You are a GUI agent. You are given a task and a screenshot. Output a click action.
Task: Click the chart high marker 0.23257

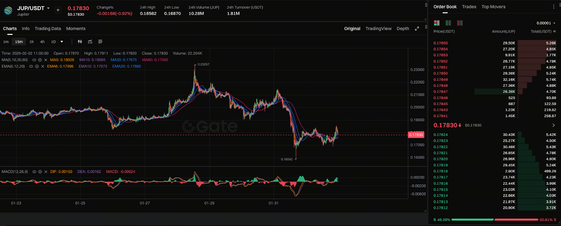pyautogui.click(x=203, y=64)
